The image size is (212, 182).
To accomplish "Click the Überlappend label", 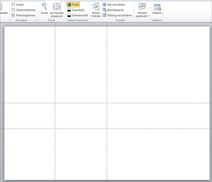I will 115,10.
